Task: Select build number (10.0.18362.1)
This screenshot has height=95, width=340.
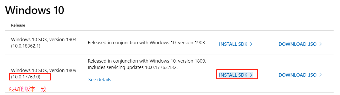Action: coord(26,46)
